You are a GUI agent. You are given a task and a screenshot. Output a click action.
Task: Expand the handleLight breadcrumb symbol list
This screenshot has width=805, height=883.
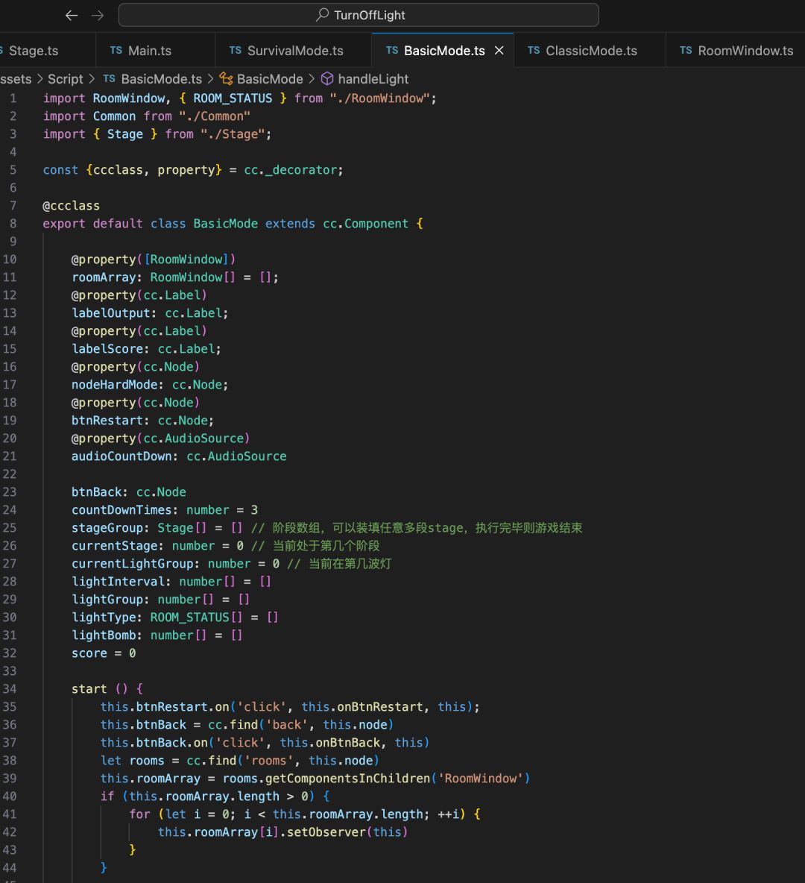click(x=373, y=79)
